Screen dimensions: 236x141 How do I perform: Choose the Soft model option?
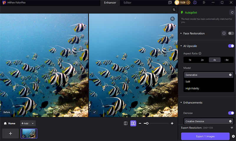tap(209, 81)
